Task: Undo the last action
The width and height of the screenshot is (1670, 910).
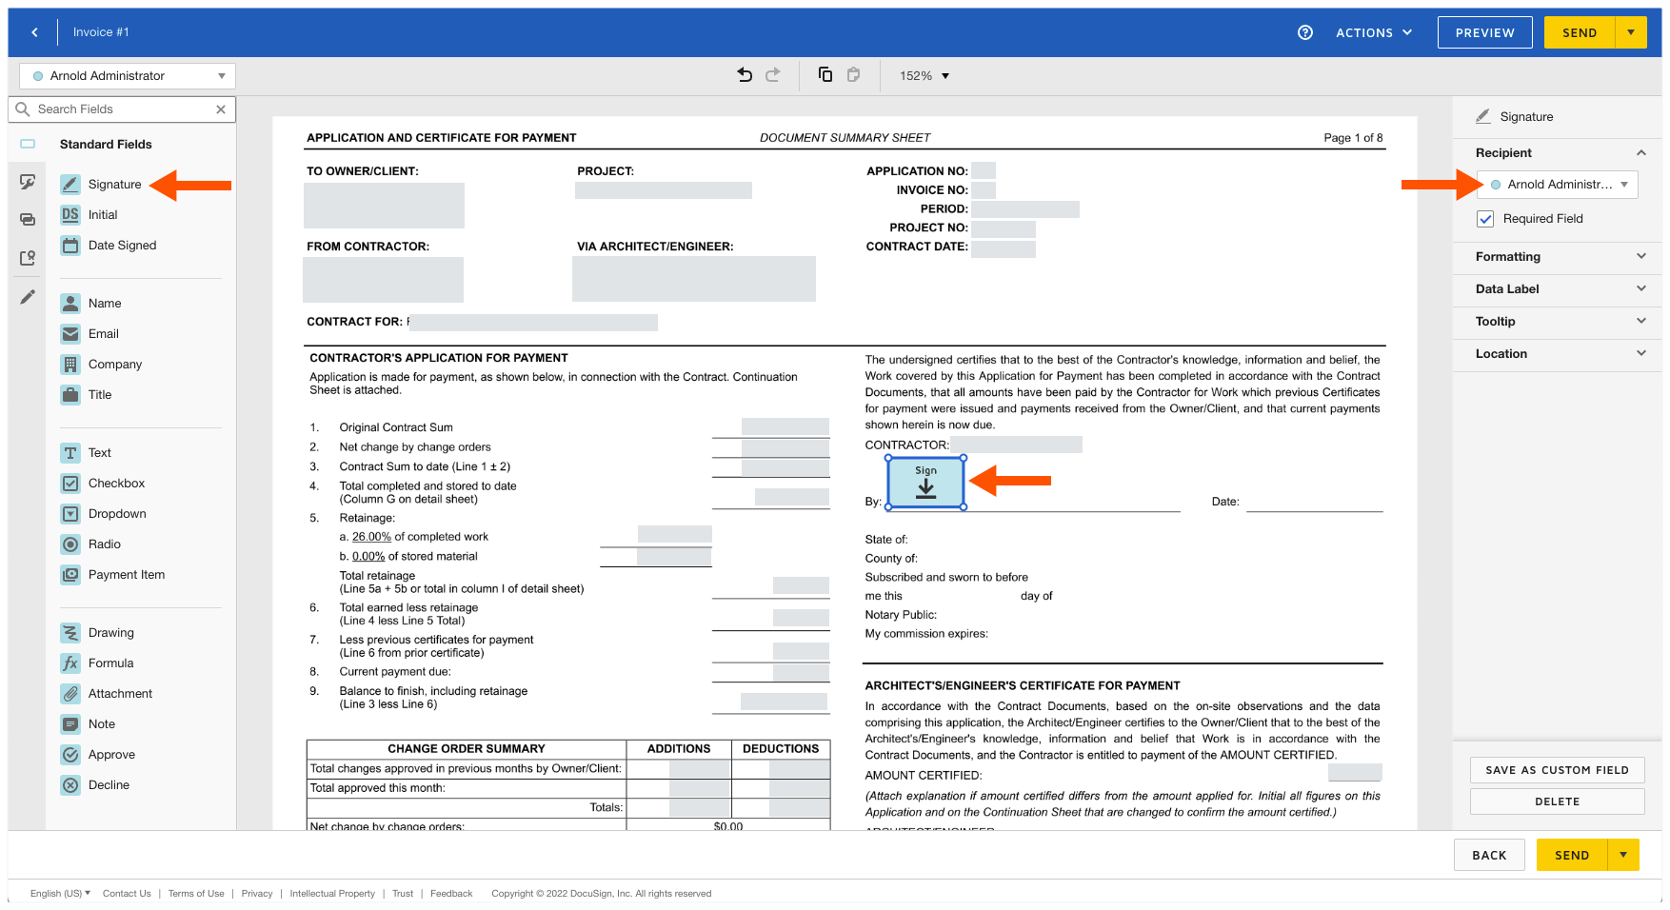Action: [x=745, y=75]
